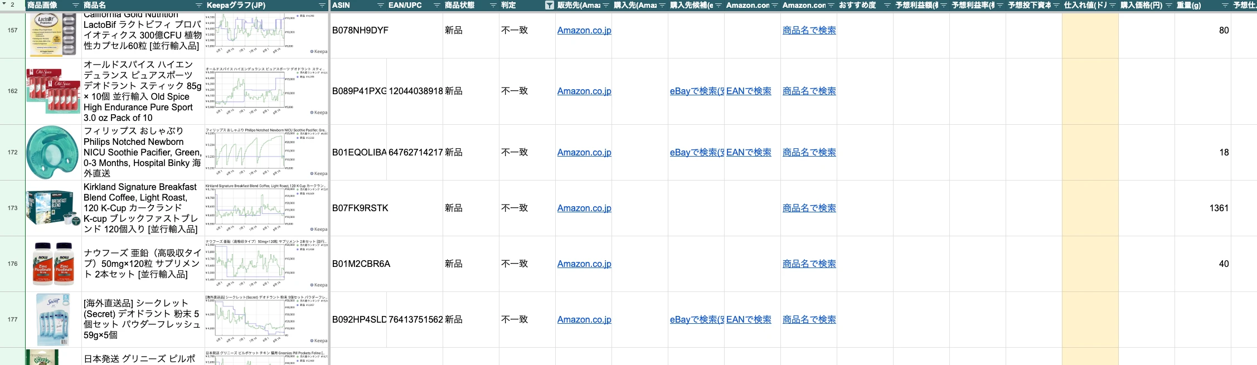Click Keepa graph for Old Spice row
Viewport: 1257px width, 365px height.
[266, 91]
